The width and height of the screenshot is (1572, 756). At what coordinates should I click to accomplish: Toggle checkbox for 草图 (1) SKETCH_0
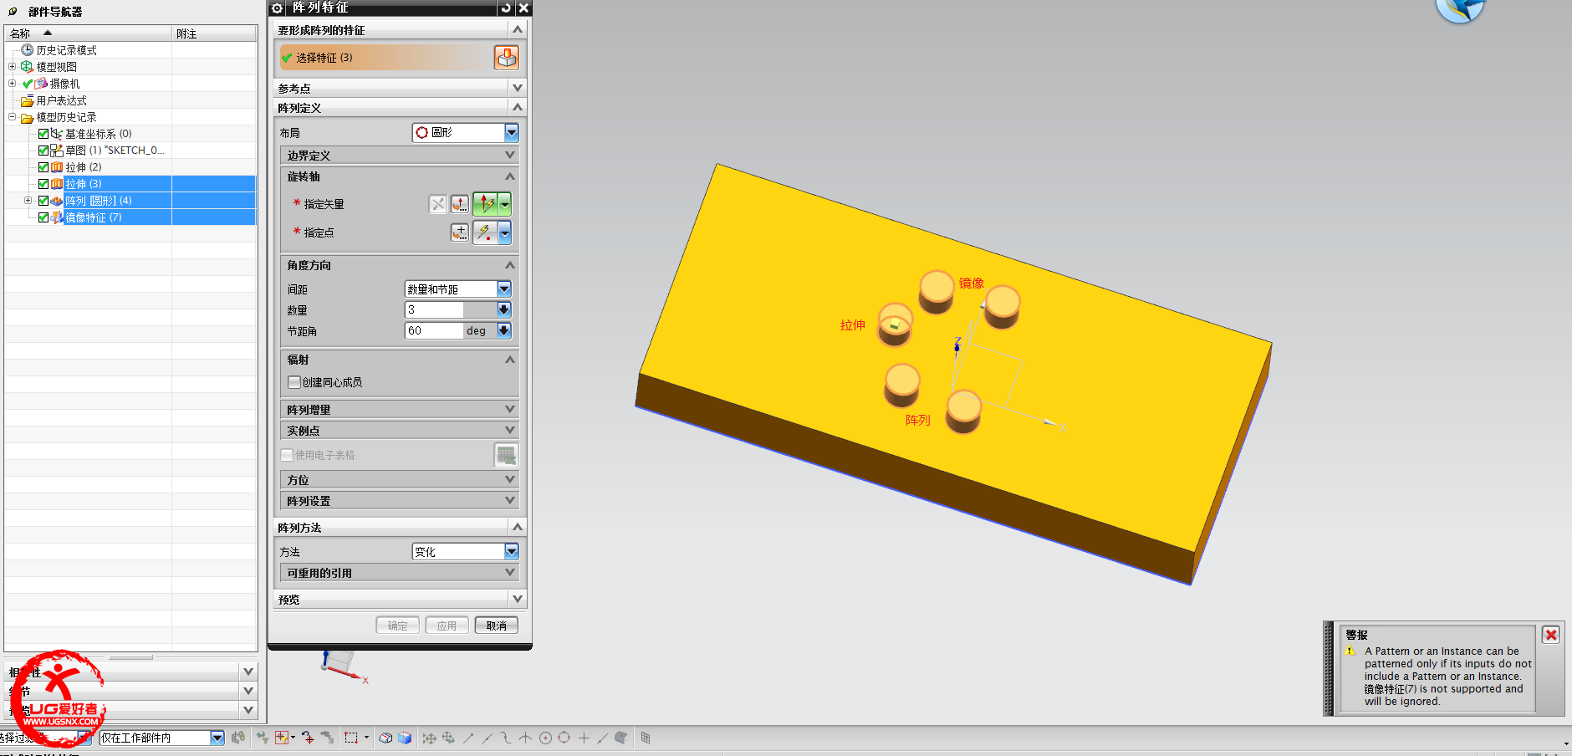(43, 151)
